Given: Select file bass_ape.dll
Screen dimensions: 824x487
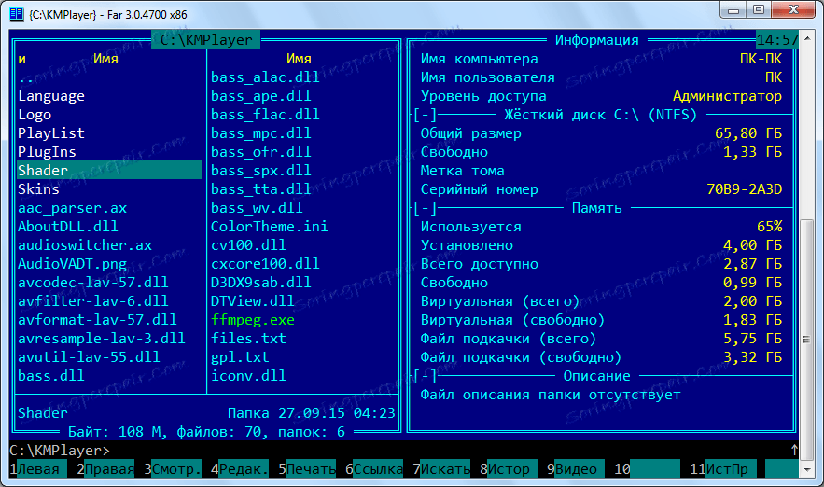Looking at the screenshot, I should click(261, 96).
